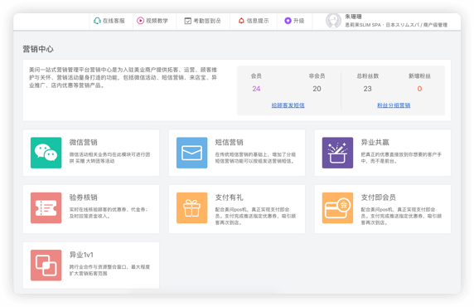Click the 给顾客发短信 link
This screenshot has width=474, height=307.
pyautogui.click(x=288, y=105)
